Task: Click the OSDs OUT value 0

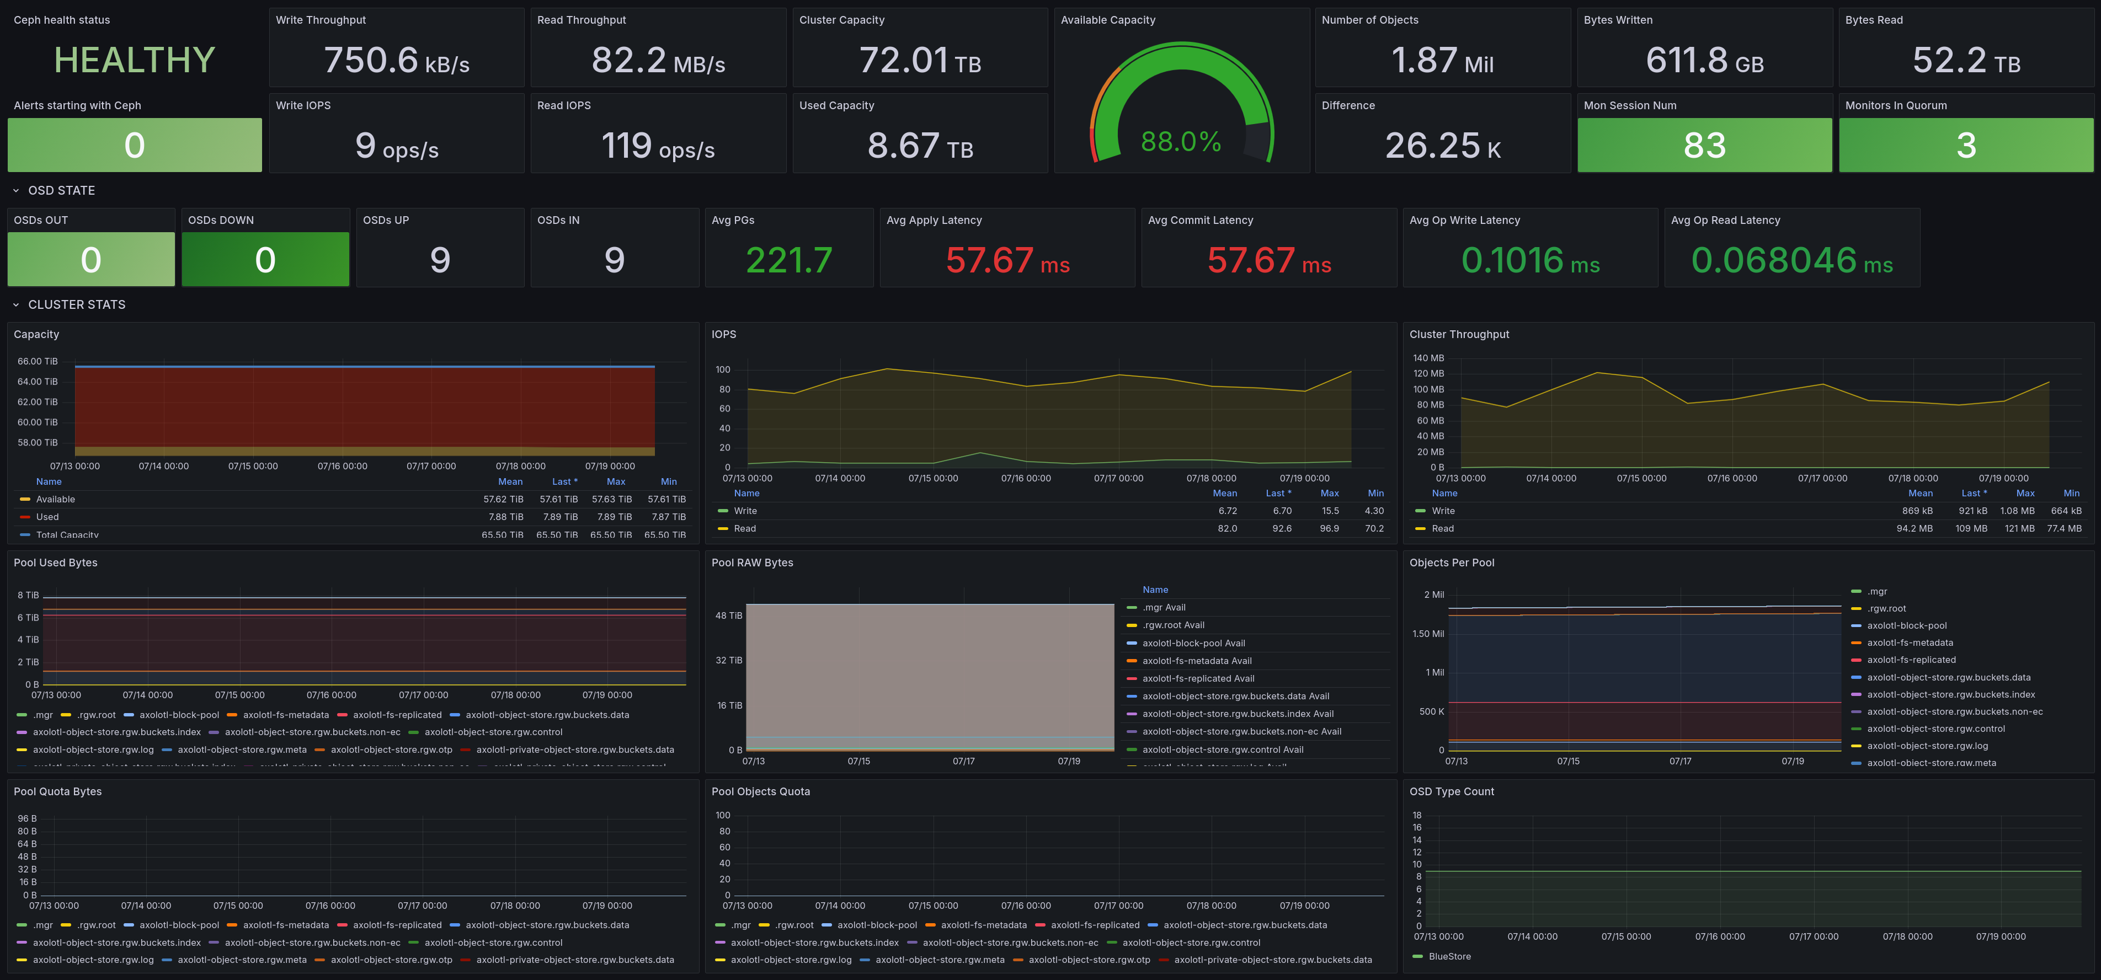Action: 92,260
